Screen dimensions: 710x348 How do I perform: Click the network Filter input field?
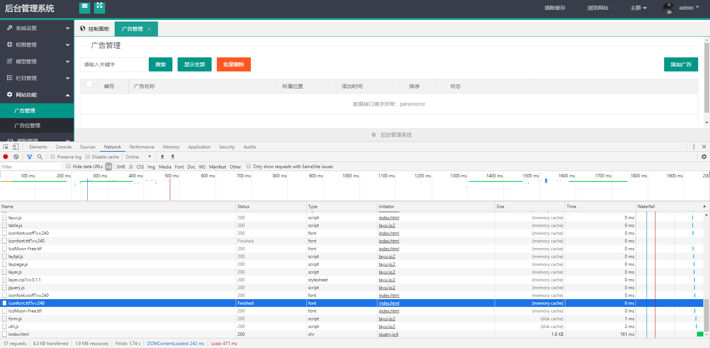31,167
